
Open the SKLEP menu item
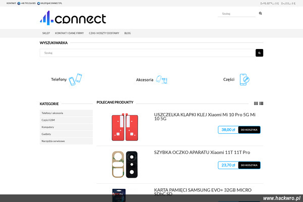coord(46,33)
